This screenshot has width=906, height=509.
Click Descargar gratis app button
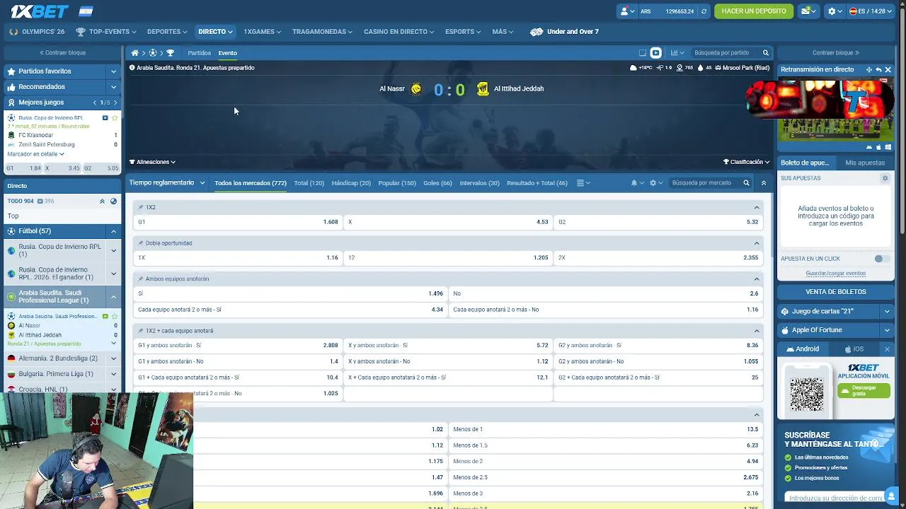point(864,390)
